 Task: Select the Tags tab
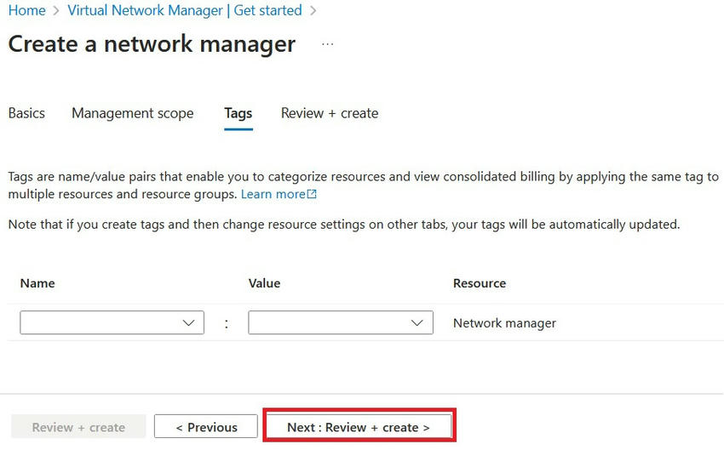pyautogui.click(x=238, y=113)
